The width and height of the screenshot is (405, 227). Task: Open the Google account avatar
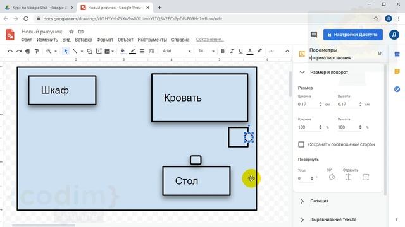coord(394,35)
